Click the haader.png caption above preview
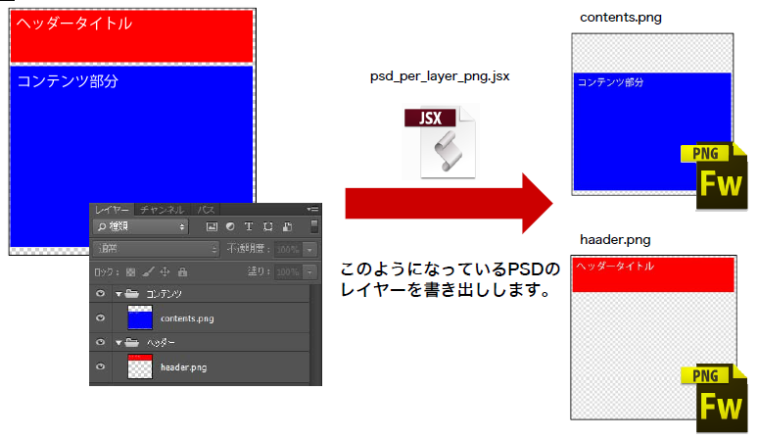 tap(615, 240)
